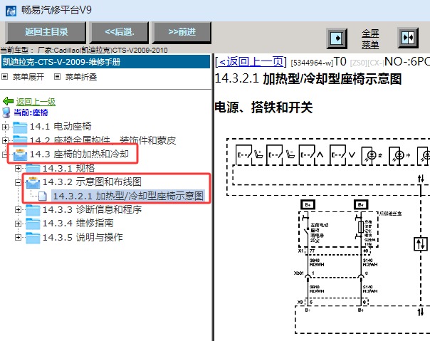The height and width of the screenshot is (341, 430).
Task: Go back with the <<后退 button
Action: (x=120, y=32)
